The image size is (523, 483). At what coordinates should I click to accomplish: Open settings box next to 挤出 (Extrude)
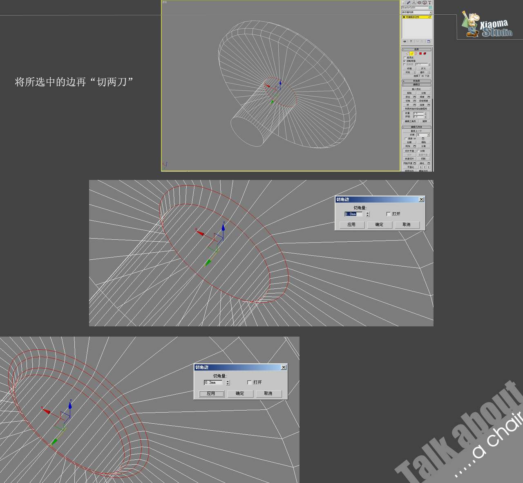[x=414, y=97]
